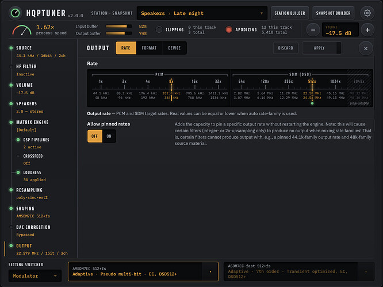Open the Output stage in sidebar
Screen dimensions: 383x287
24,246
